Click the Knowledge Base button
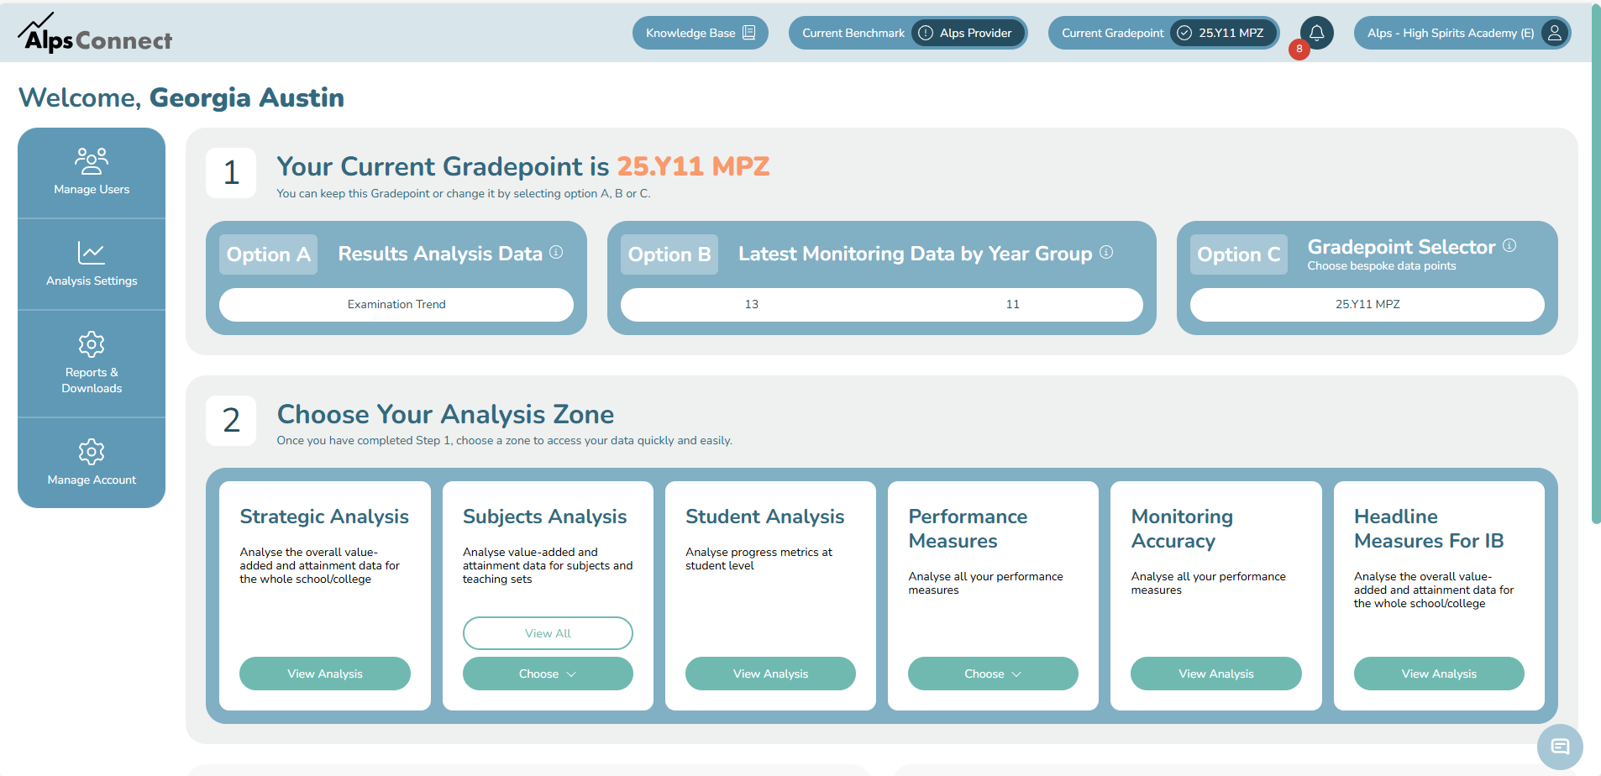Image resolution: width=1601 pixels, height=776 pixels. (700, 33)
